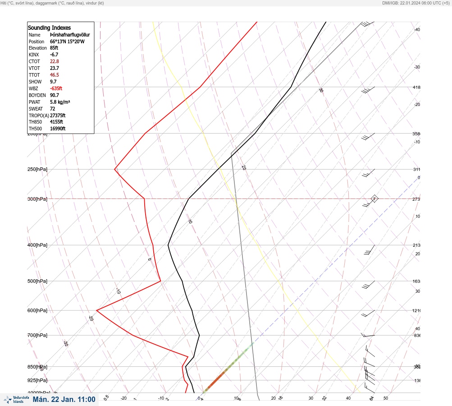
Task: Click the wind barb at 500 hPa
Action: [x=368, y=285]
